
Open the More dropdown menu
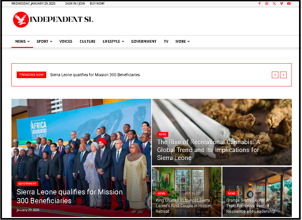[x=182, y=41]
